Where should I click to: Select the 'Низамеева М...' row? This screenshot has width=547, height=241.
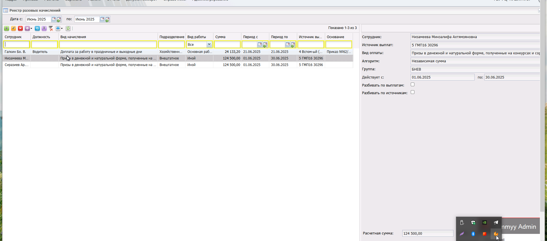point(178,58)
